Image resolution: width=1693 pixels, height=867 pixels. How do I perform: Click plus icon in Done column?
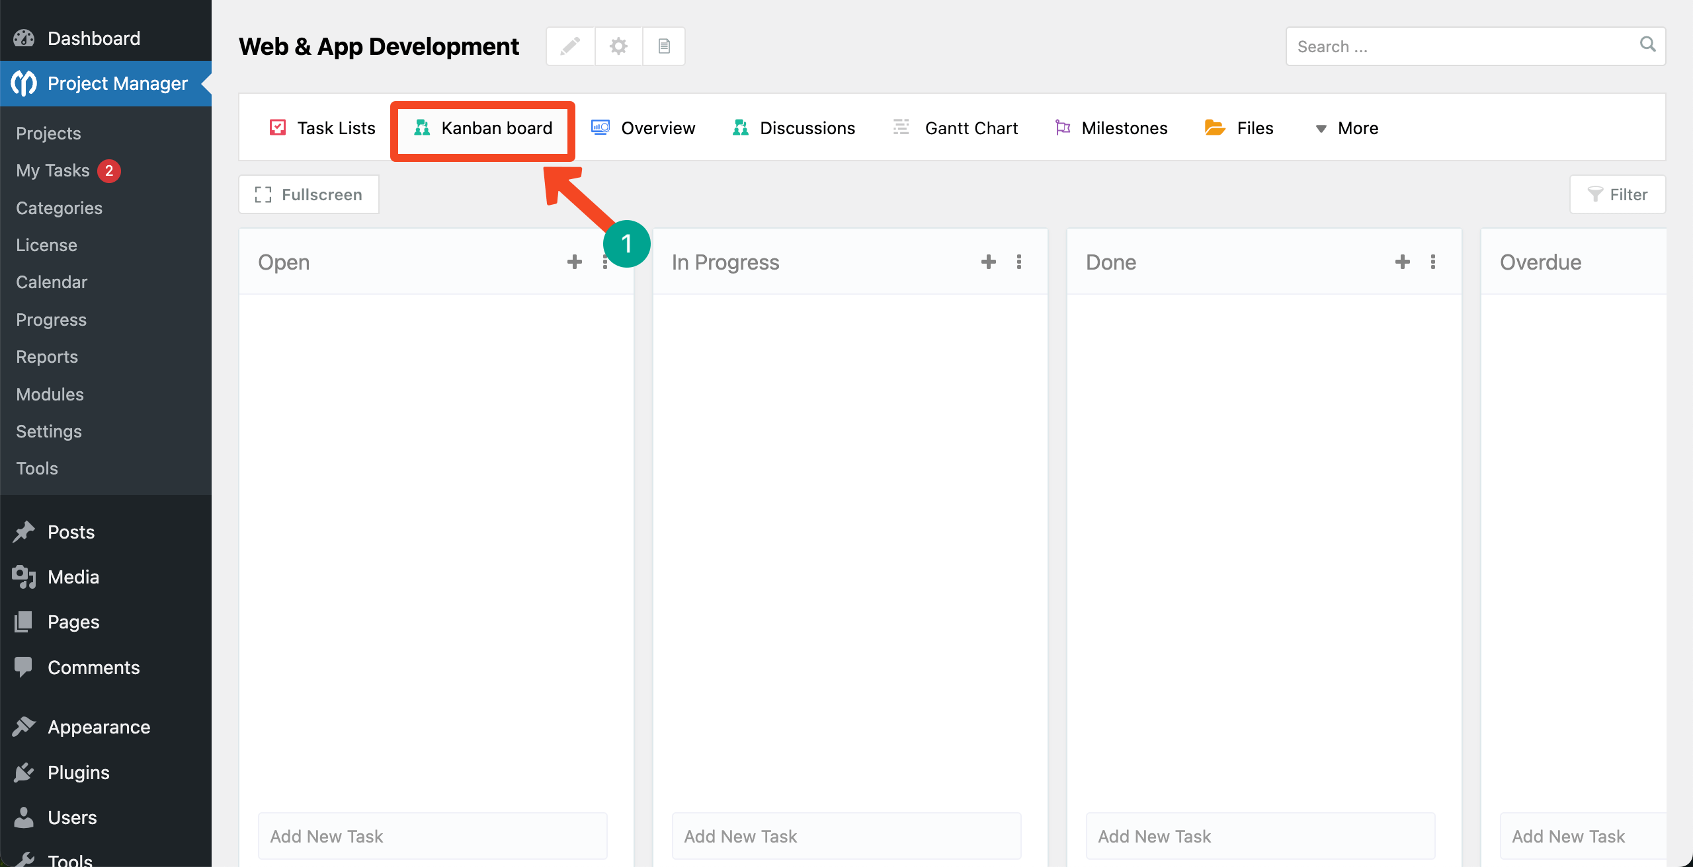click(x=1402, y=262)
